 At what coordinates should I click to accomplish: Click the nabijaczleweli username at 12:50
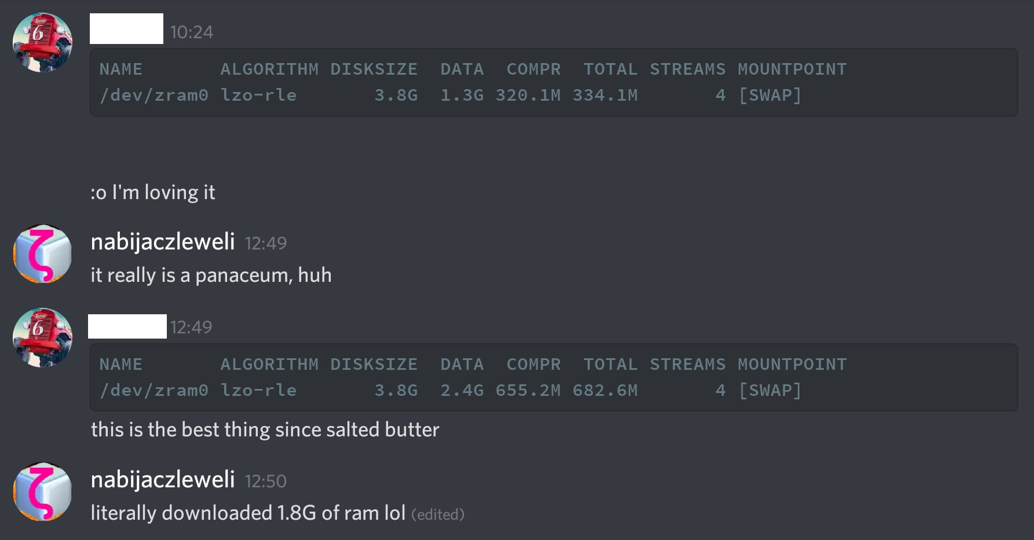163,480
